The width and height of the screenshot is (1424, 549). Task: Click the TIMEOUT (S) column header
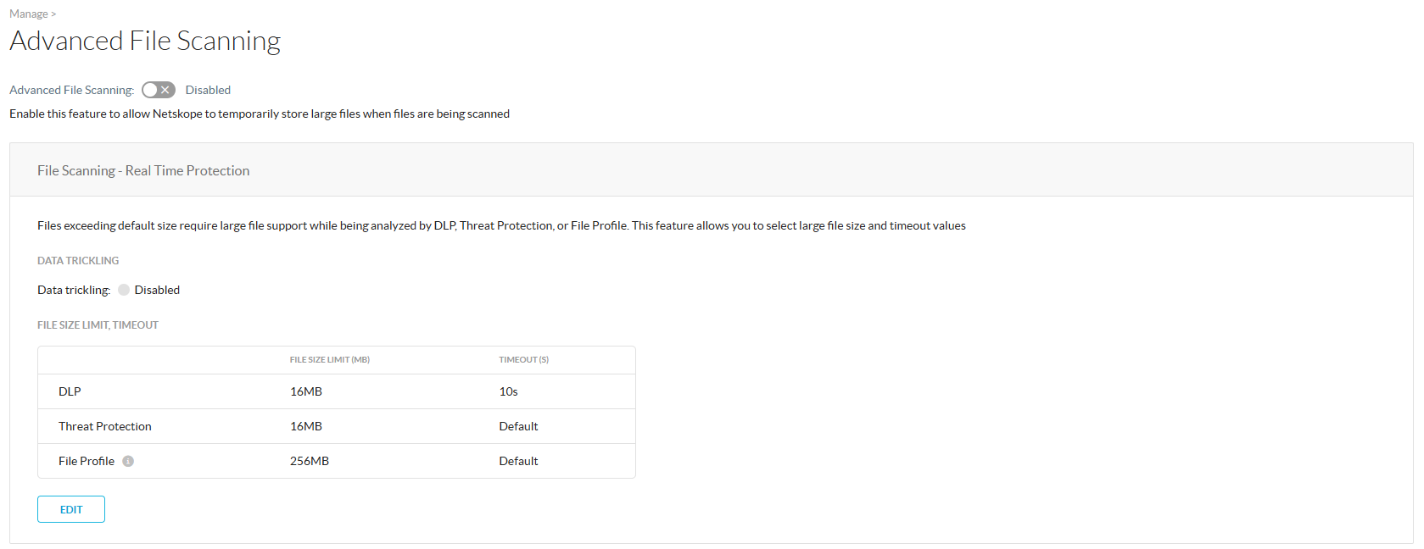pos(523,360)
